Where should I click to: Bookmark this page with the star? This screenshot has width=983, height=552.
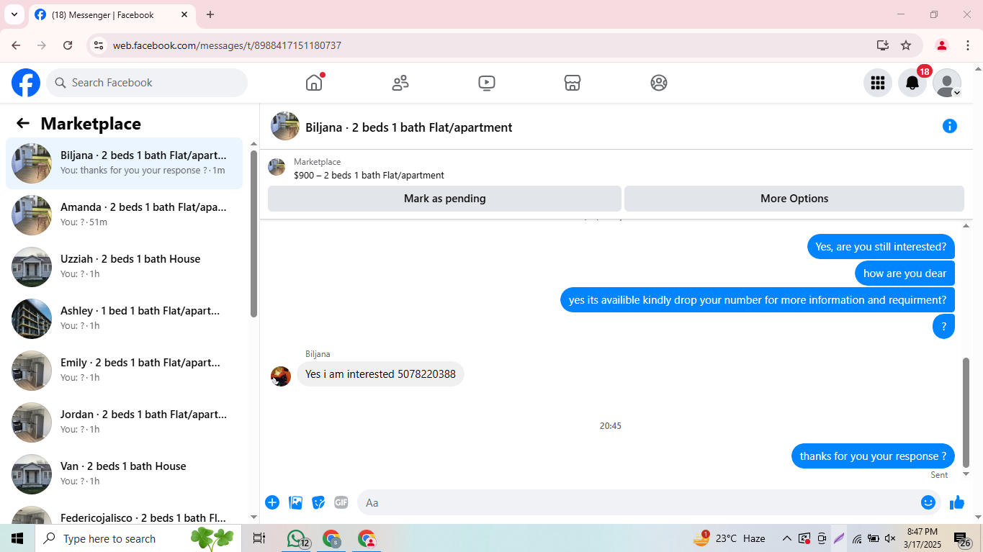point(906,45)
